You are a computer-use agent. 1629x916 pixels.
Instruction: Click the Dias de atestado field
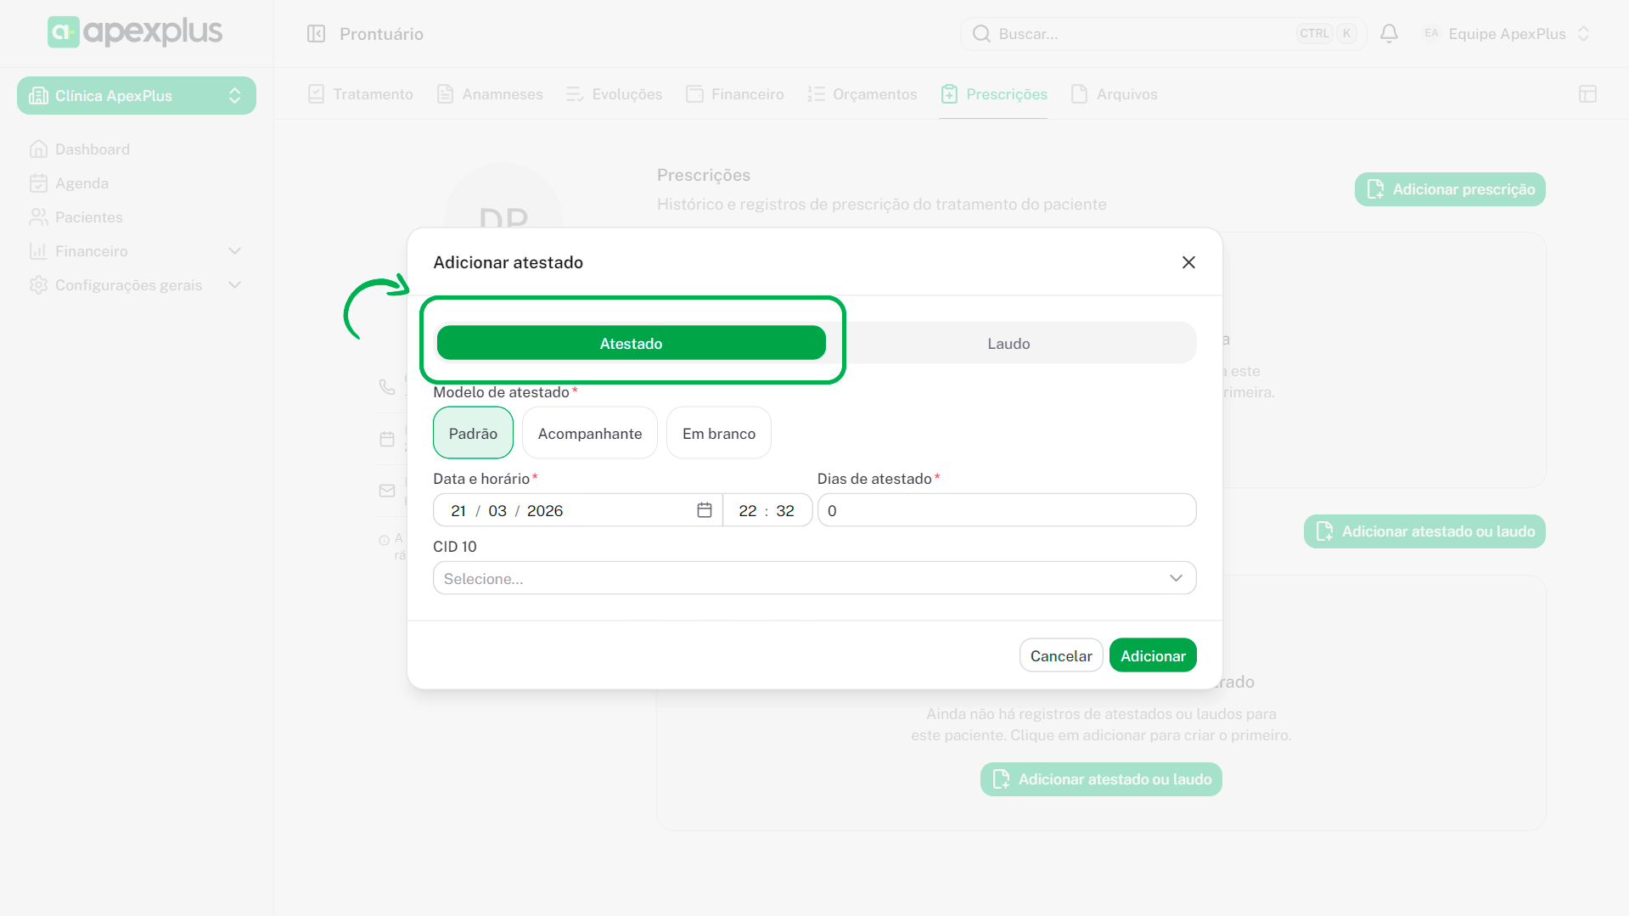[1006, 510]
